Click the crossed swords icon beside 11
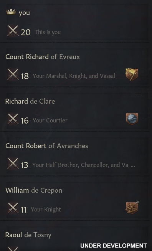 (x=13, y=208)
